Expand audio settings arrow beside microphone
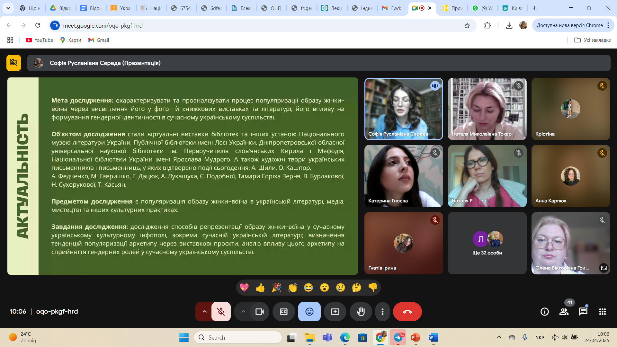The height and width of the screenshot is (347, 617). pyautogui.click(x=204, y=312)
